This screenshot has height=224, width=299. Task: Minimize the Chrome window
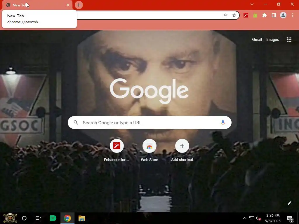pos(265,4)
